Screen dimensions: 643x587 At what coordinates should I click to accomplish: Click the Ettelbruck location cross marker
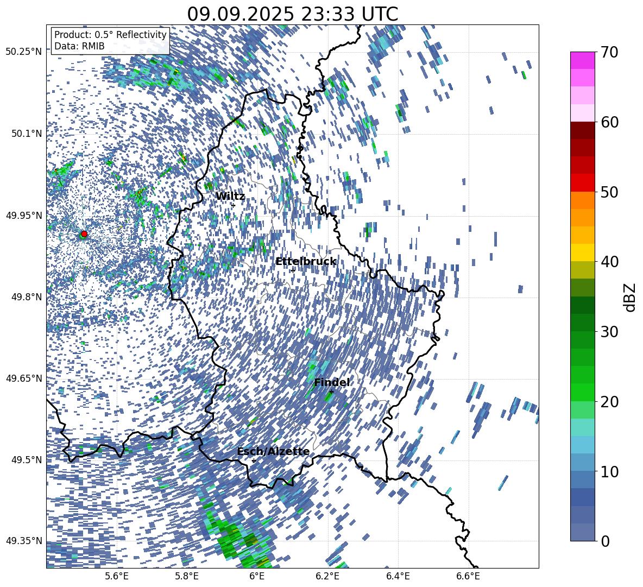pyautogui.click(x=292, y=270)
